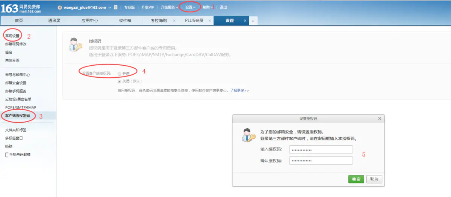
Task: Open the 收件箱 tab
Action: 125,21
